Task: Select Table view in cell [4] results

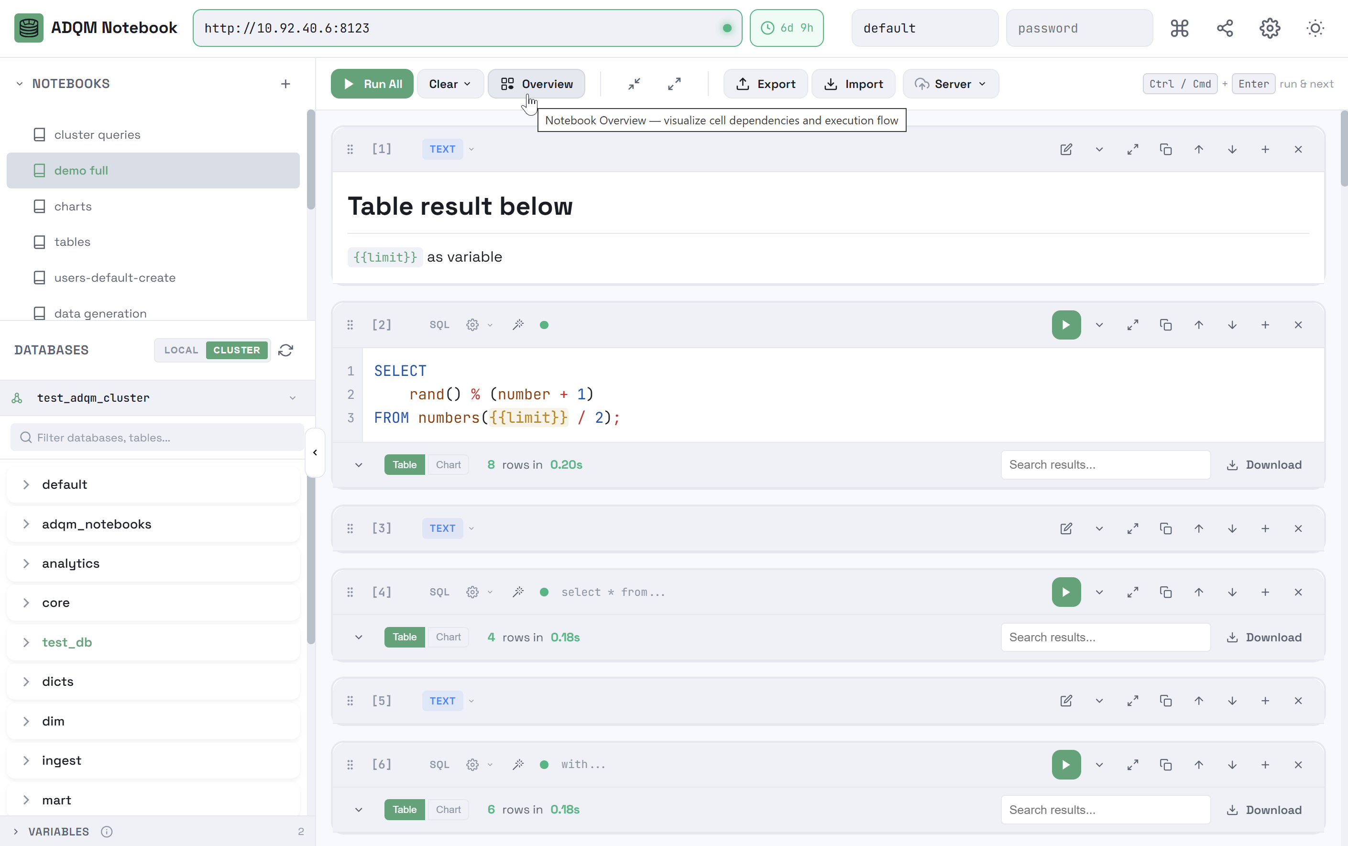Action: point(405,637)
